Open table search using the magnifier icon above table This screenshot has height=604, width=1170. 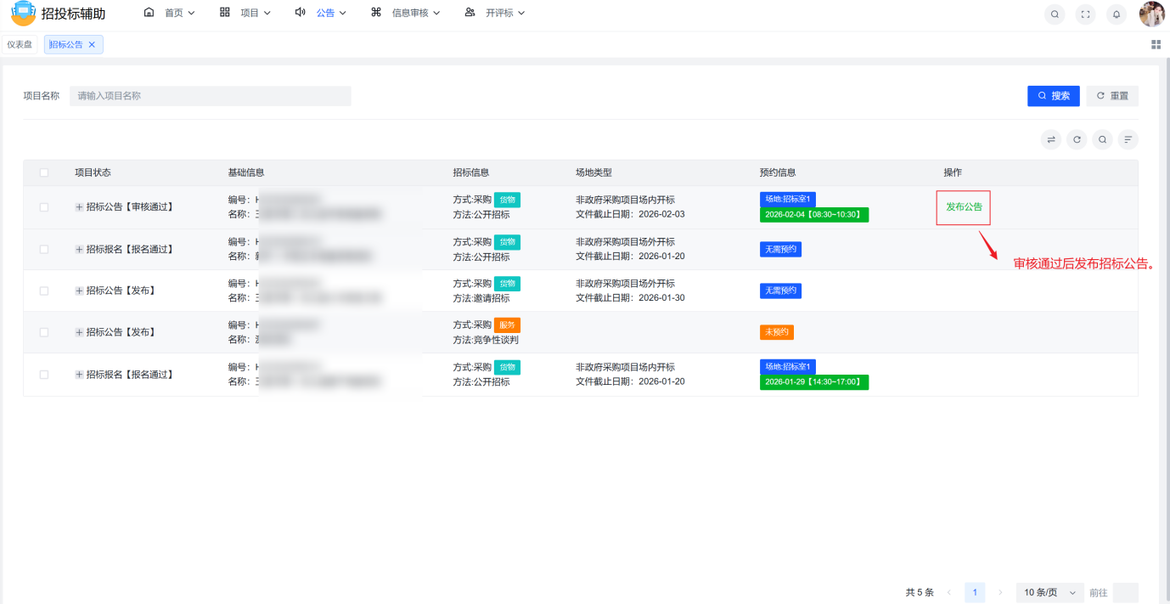1102,138
